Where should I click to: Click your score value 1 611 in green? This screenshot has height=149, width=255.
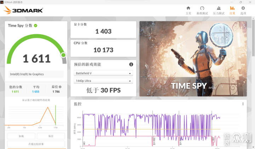click(x=15, y=91)
